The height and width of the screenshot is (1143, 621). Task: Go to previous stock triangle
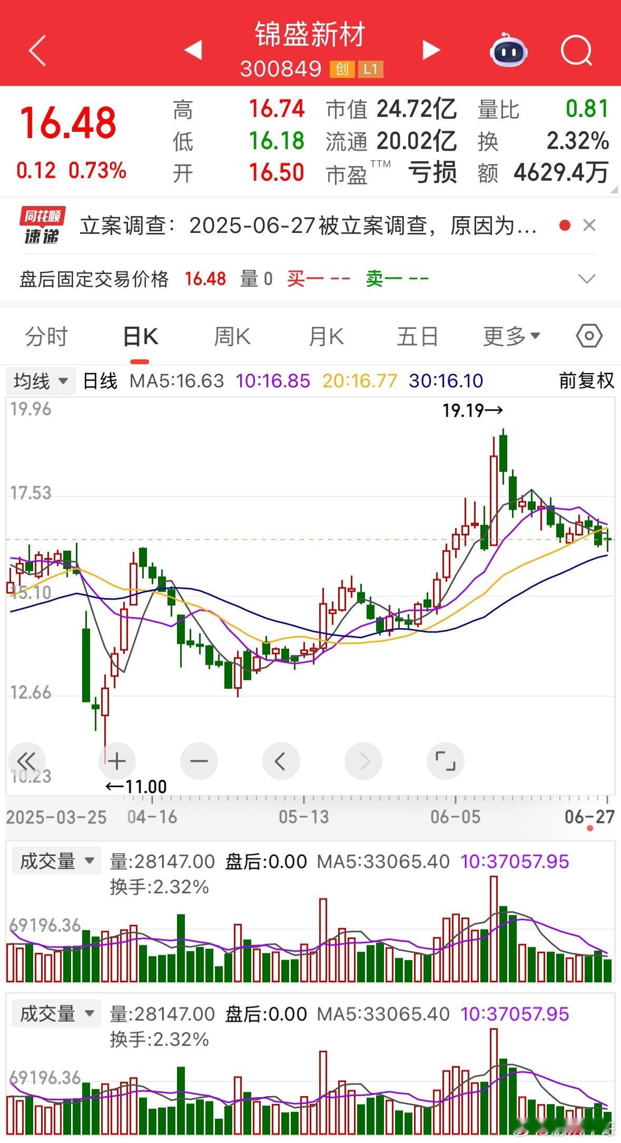click(193, 50)
